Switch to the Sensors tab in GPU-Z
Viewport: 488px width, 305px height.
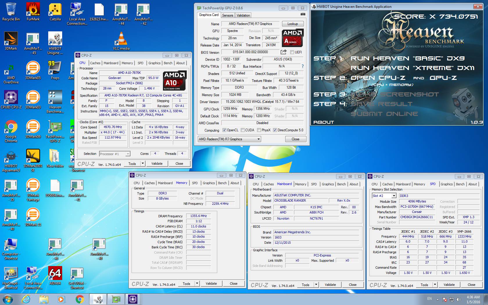(x=228, y=15)
